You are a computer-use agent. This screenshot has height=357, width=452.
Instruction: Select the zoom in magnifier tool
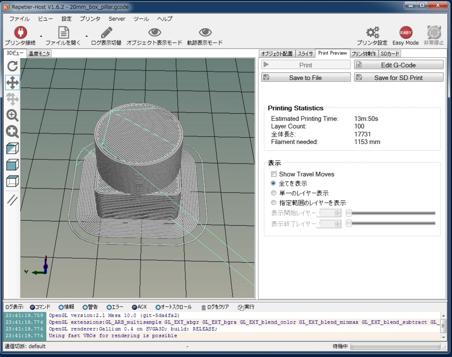pyautogui.click(x=12, y=115)
